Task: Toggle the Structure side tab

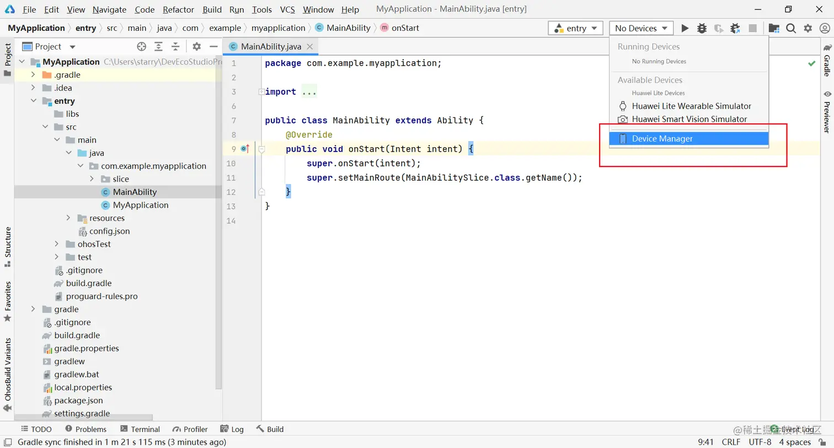Action: (8, 247)
